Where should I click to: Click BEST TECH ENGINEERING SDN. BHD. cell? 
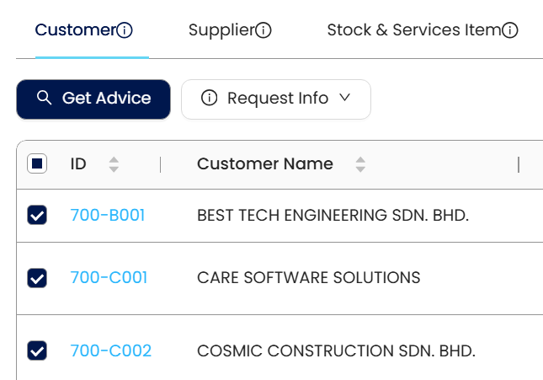pyautogui.click(x=333, y=216)
